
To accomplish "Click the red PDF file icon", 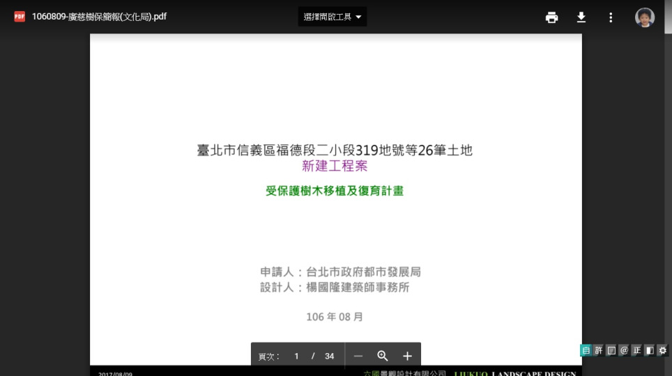I will point(20,17).
